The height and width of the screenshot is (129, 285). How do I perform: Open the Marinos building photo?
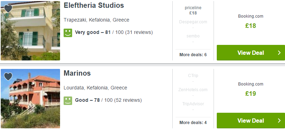coord(30,99)
